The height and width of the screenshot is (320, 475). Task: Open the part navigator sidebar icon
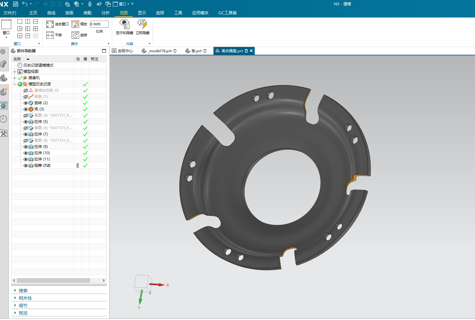[3, 78]
